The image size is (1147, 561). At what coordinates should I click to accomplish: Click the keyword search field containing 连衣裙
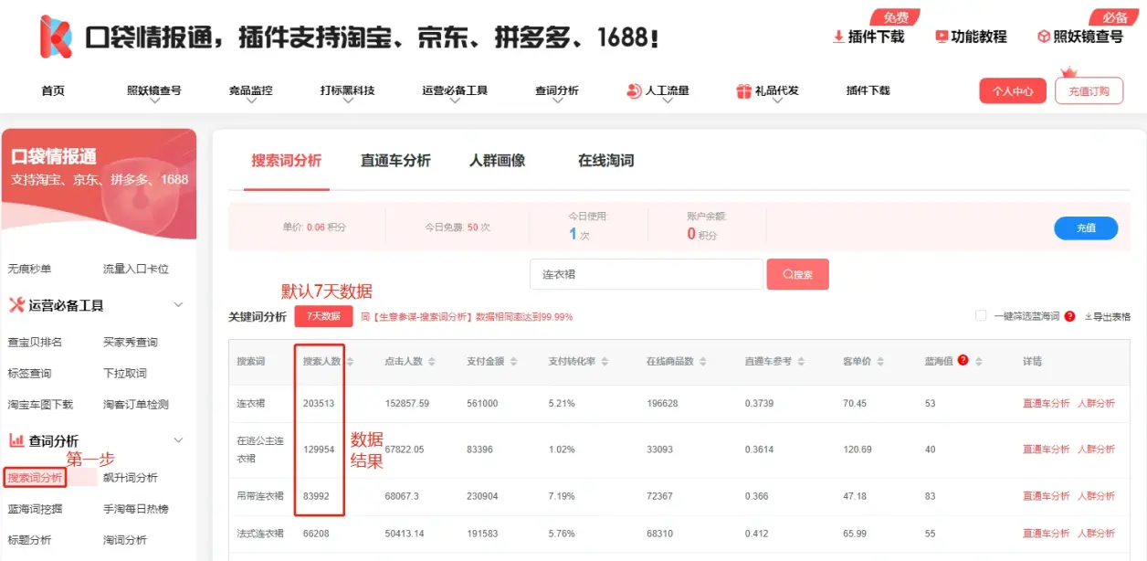(647, 274)
